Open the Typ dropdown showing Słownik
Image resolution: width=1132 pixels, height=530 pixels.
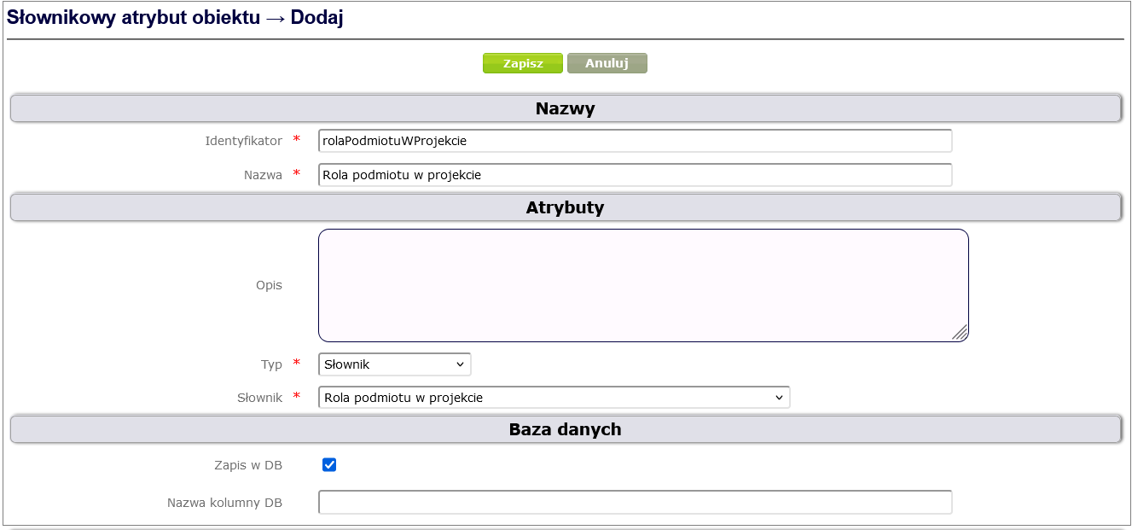[x=394, y=364]
